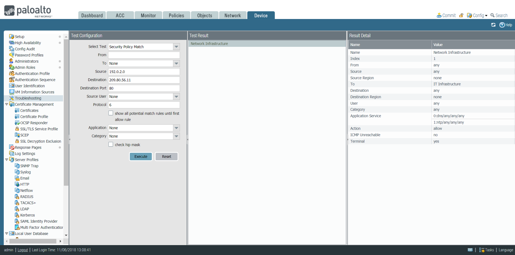The image size is (515, 255).
Task: Click the Destination IP field
Action: pyautogui.click(x=144, y=80)
